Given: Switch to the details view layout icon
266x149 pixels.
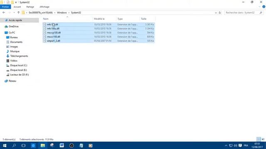Looking at the screenshot, I should (259, 139).
